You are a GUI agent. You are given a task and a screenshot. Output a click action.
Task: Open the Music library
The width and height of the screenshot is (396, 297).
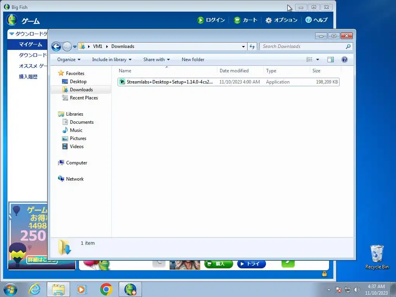pyautogui.click(x=76, y=130)
